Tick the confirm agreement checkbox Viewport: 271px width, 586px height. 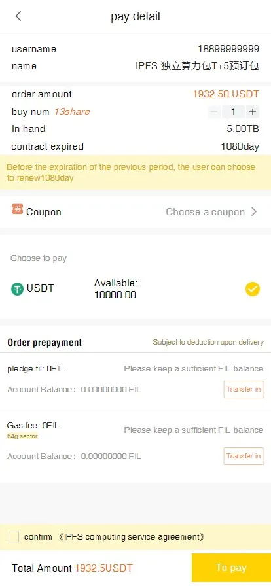(x=14, y=537)
